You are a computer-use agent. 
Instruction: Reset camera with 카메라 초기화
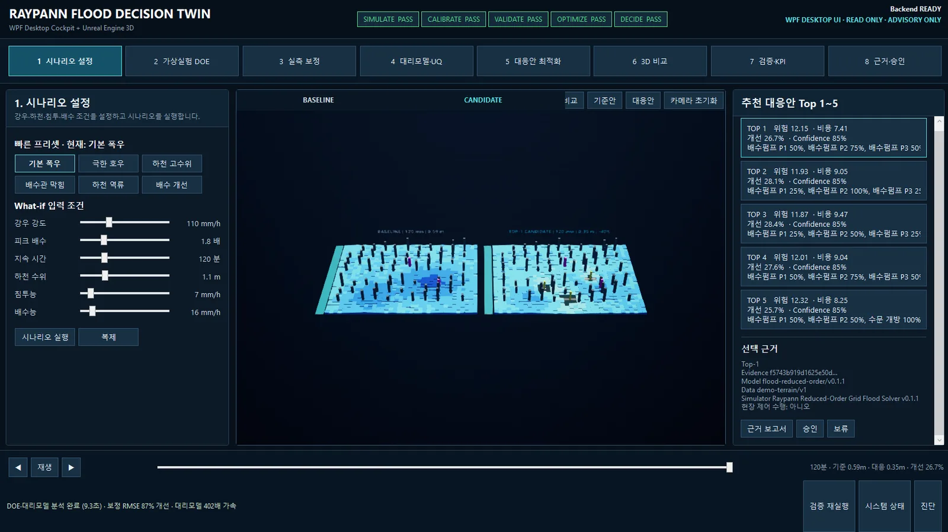point(694,101)
